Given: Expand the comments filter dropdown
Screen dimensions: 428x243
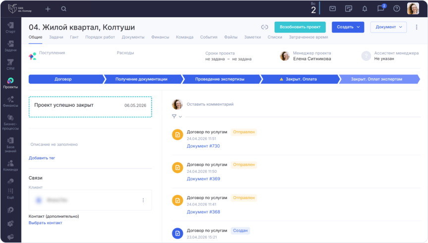Looking at the screenshot, I should [x=177, y=117].
